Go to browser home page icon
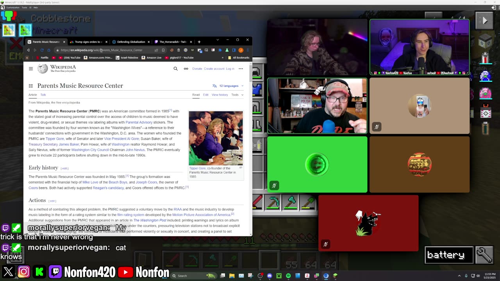Viewport: 500px width, 281px height. tap(49, 50)
